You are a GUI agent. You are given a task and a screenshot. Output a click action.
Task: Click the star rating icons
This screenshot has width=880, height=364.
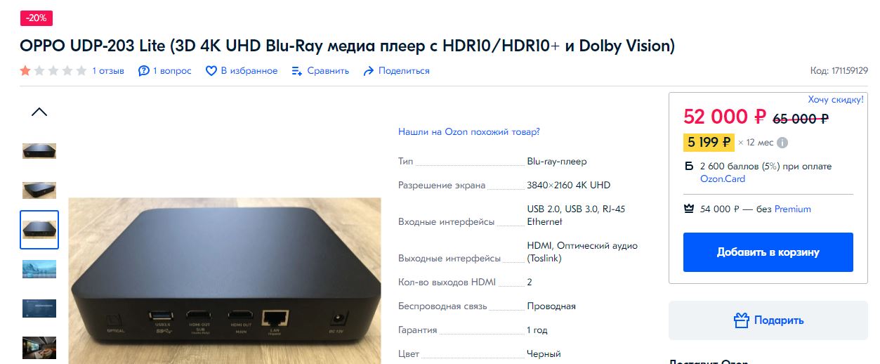click(x=53, y=70)
